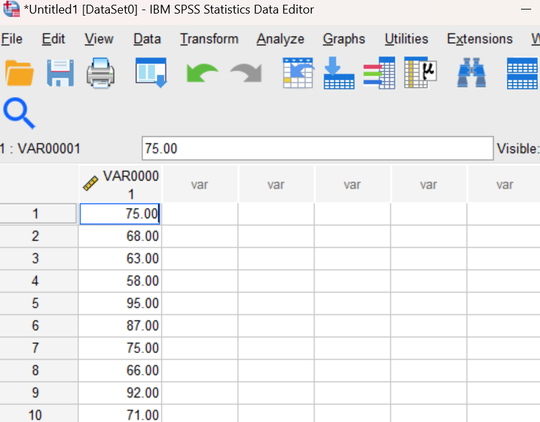The width and height of the screenshot is (540, 422).
Task: Click the blue magnifying glass search icon
Action: point(19,113)
